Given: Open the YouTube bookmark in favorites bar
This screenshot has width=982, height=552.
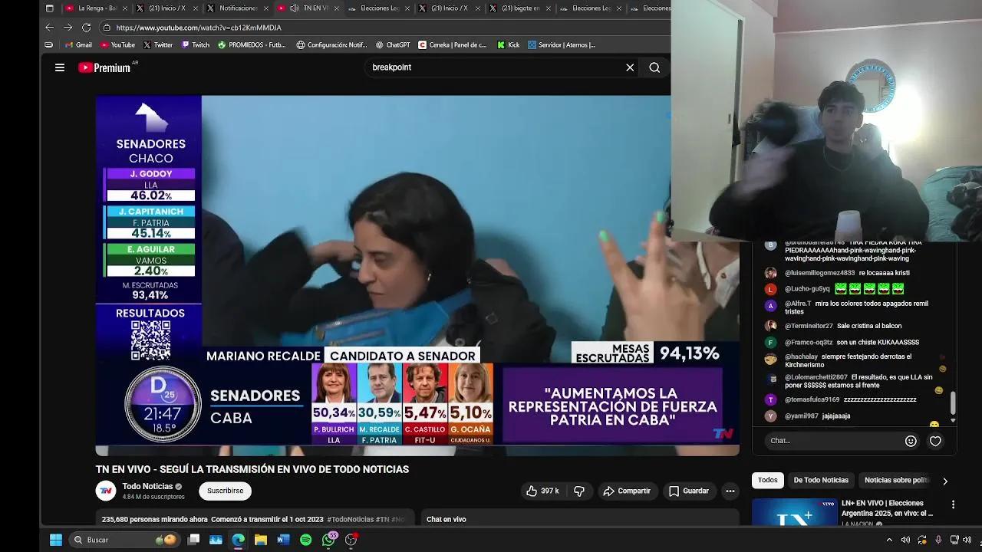Looking at the screenshot, I should coord(117,45).
